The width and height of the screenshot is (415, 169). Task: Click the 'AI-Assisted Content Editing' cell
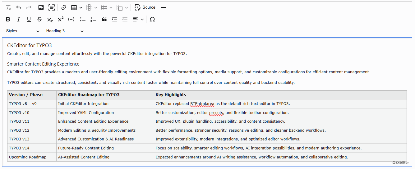click(x=105, y=157)
